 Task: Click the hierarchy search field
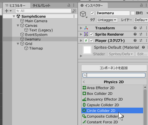(x=43, y=11)
